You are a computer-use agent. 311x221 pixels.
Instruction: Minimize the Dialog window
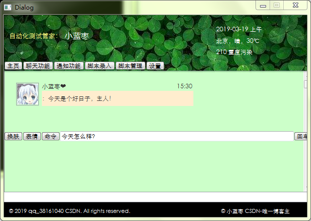pyautogui.click(x=263, y=6)
